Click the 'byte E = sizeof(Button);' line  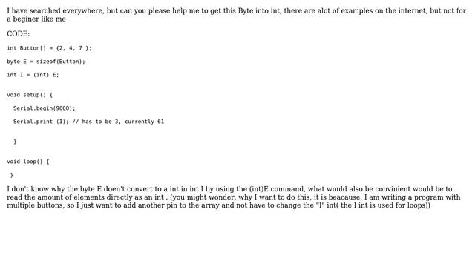(46, 62)
